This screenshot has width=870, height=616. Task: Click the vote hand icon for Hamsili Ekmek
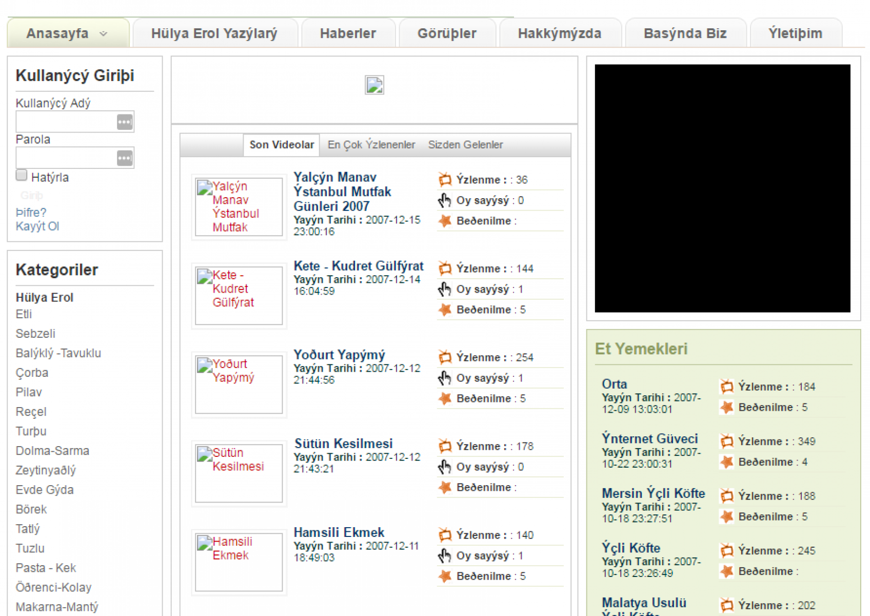tap(445, 556)
